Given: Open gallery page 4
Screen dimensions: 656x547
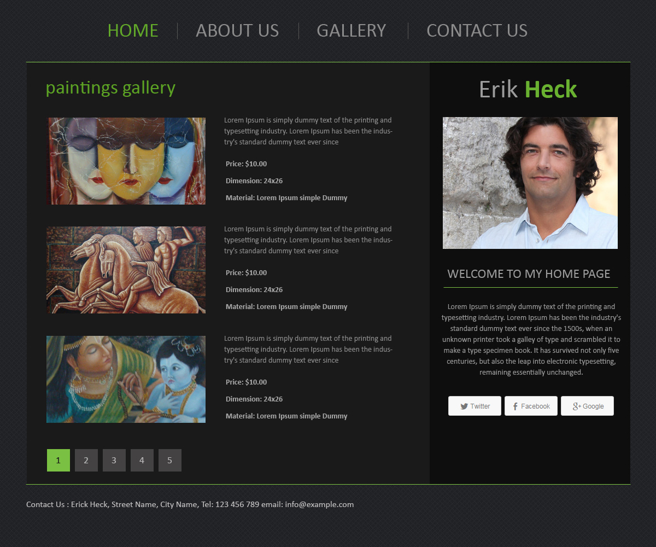Looking at the screenshot, I should 142,460.
